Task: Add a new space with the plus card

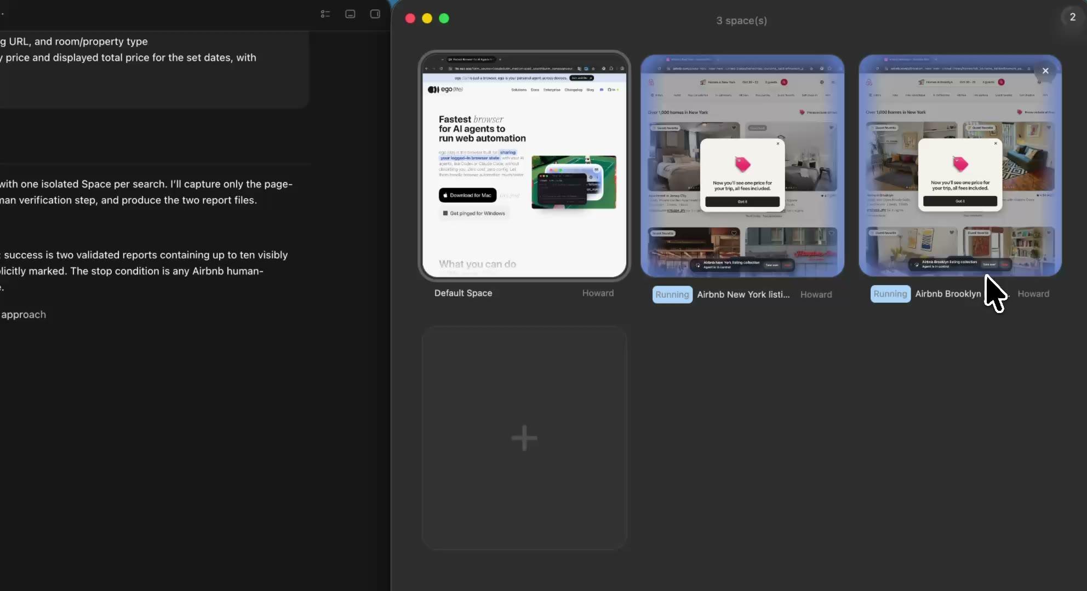Action: pos(524,438)
